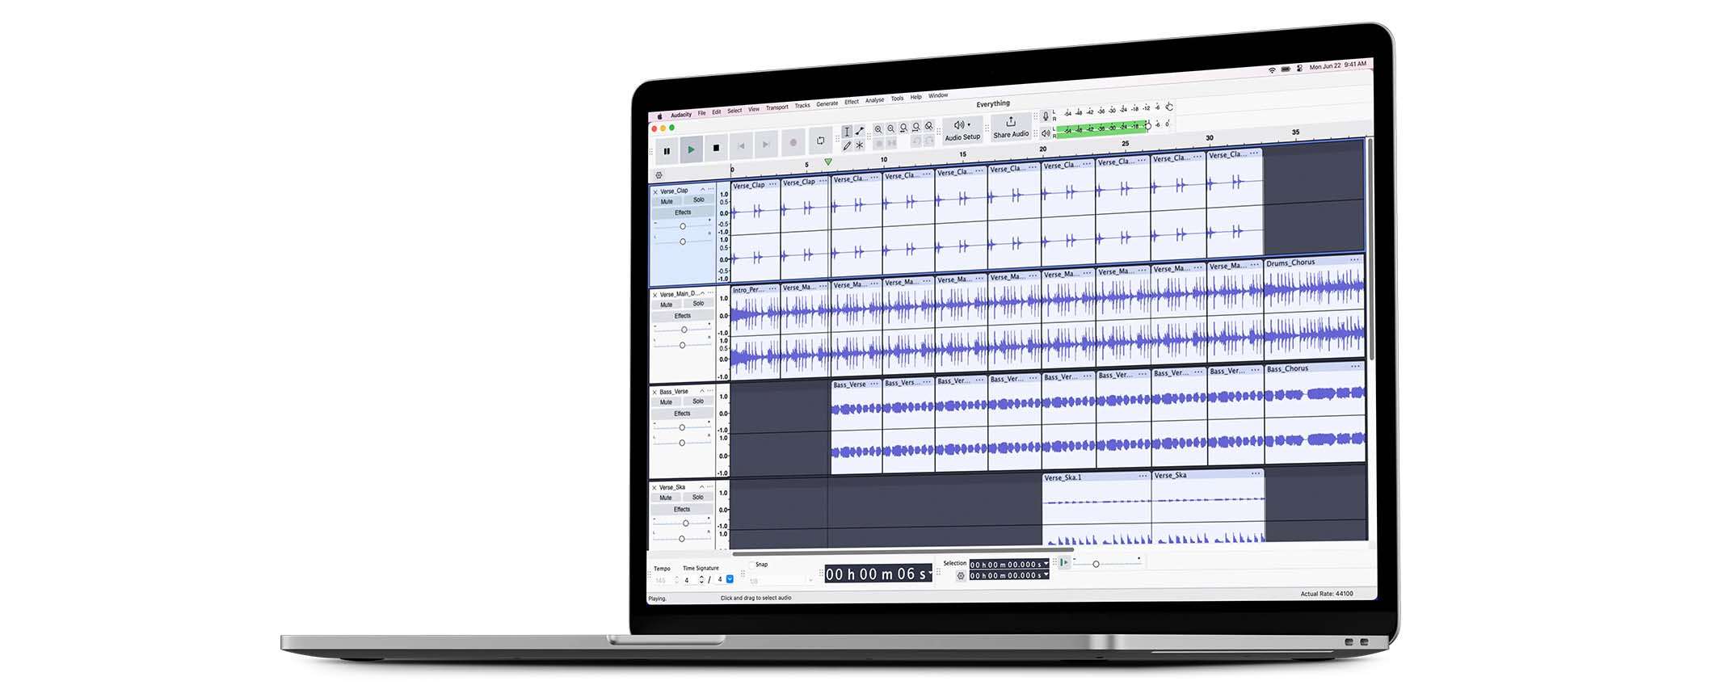The image size is (1713, 685).
Task: Stop playback with the Stop button
Action: [x=716, y=148]
